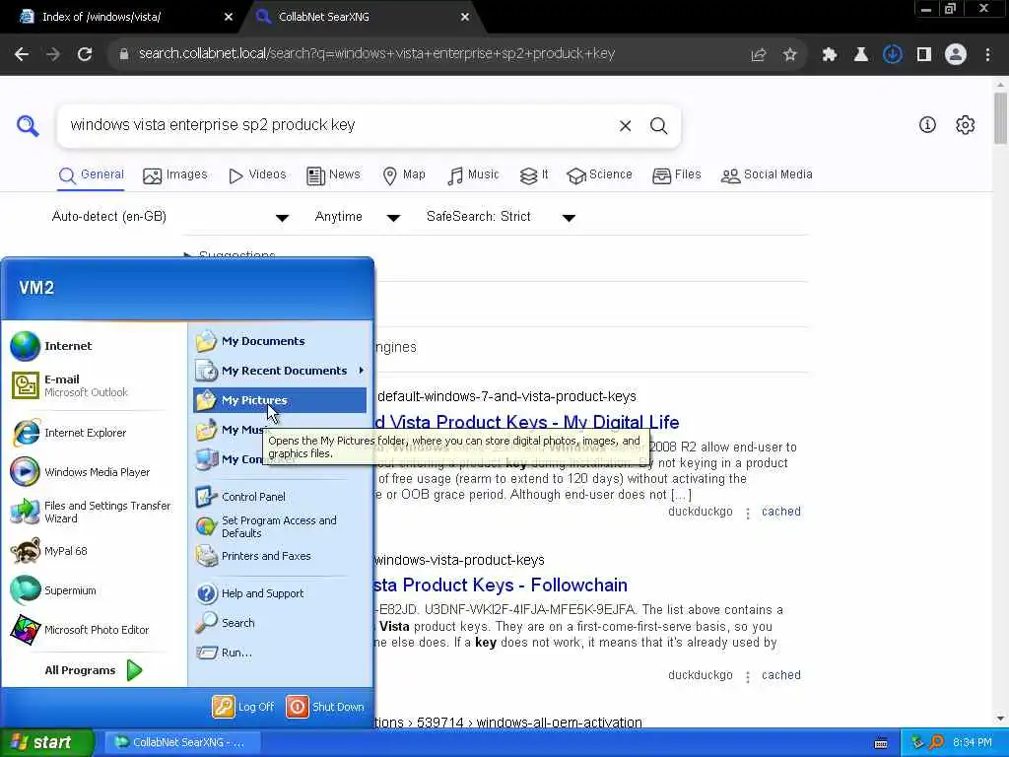This screenshot has width=1009, height=757.
Task: Open SearXNG preferences gear icon
Action: point(966,125)
